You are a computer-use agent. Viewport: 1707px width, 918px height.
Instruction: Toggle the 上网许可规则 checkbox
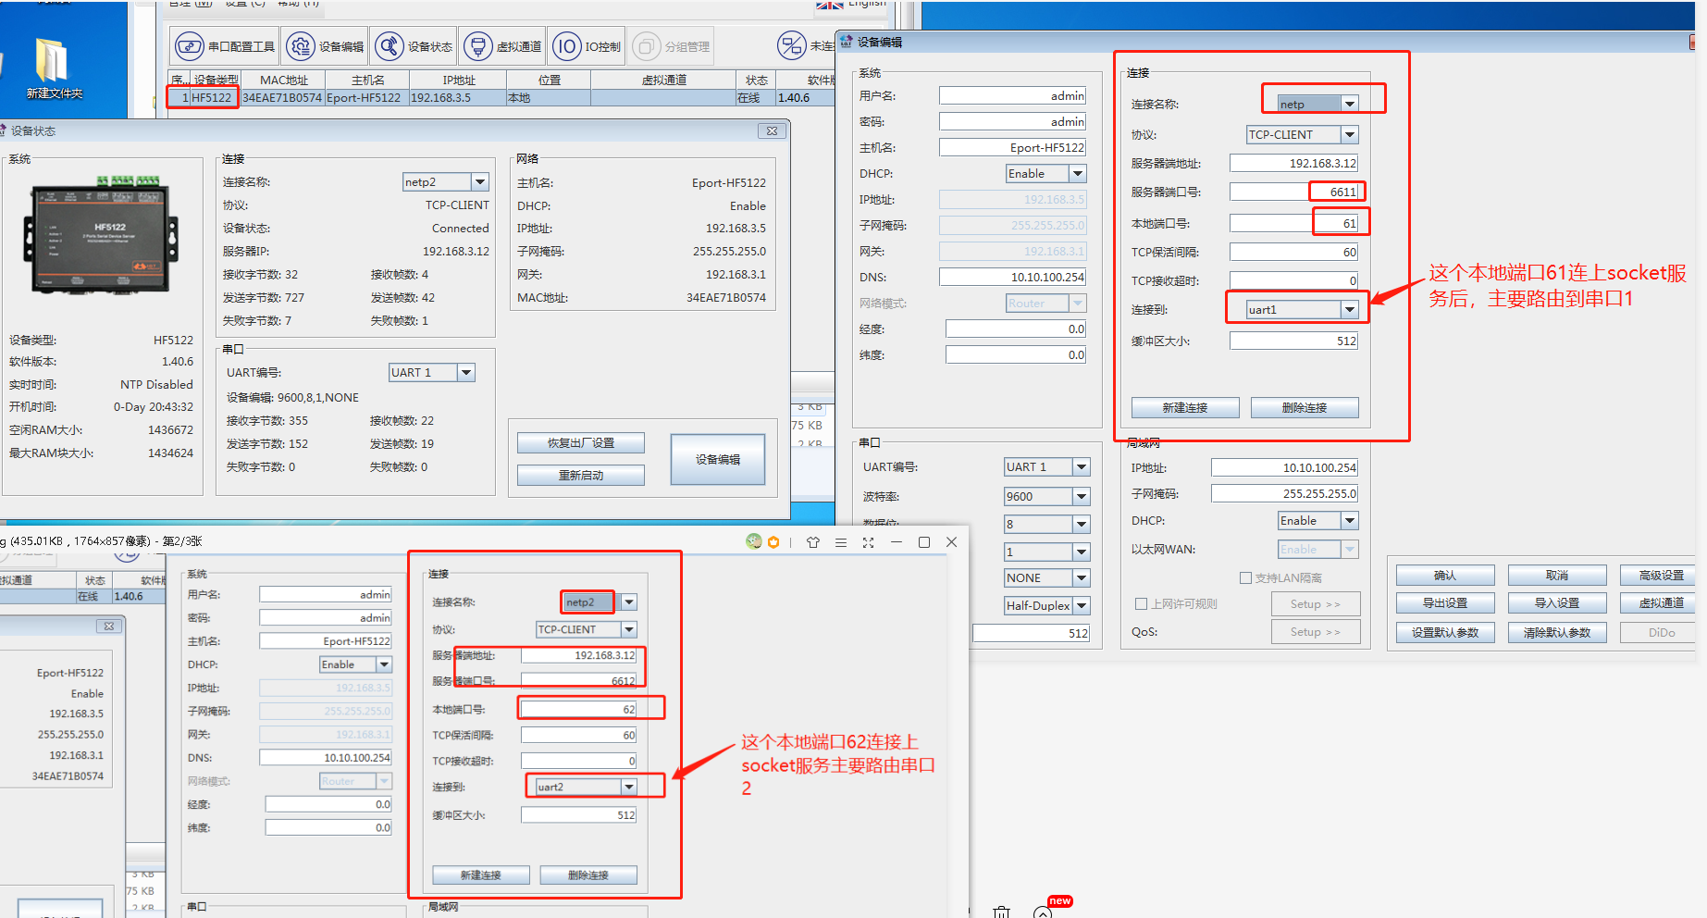click(1141, 603)
